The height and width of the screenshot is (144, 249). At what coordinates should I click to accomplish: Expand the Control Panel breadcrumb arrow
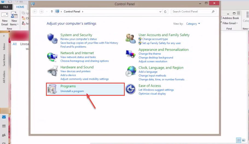coord(83,11)
